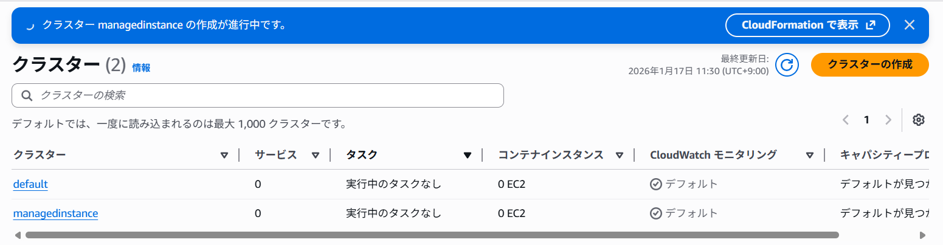The width and height of the screenshot is (943, 245).
Task: Sort by サービス column arrow
Action: pos(316,155)
